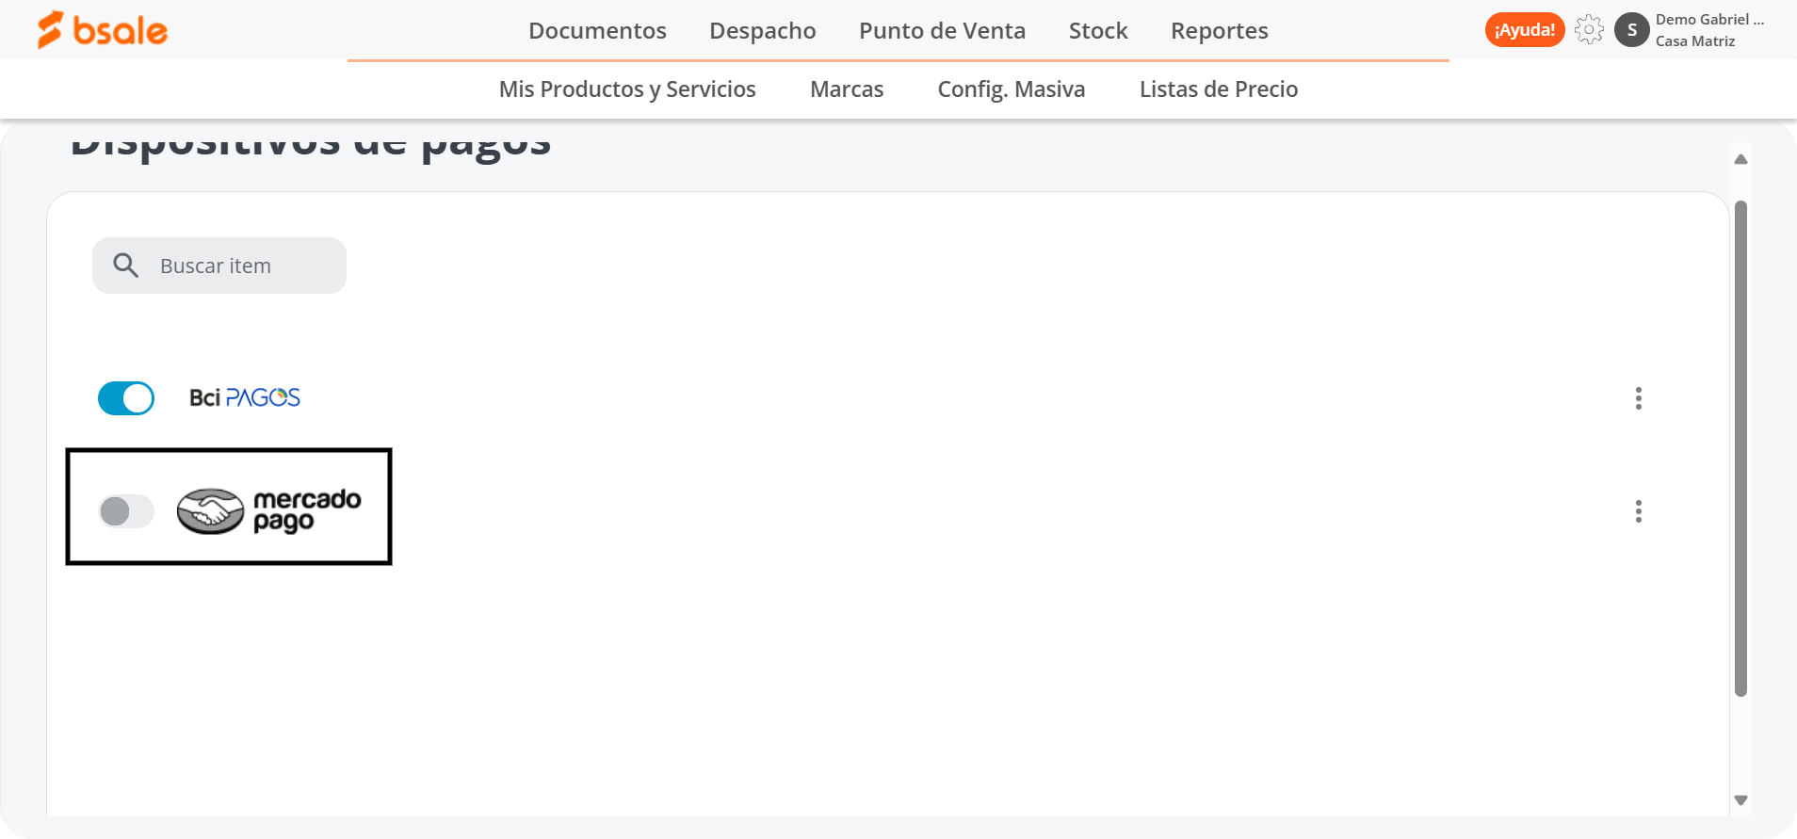This screenshot has width=1797, height=839.
Task: Go to Mis Productos y Servicios
Action: tap(627, 89)
